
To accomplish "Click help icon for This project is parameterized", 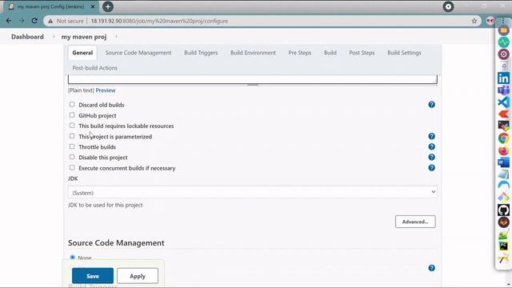I will pos(431,136).
